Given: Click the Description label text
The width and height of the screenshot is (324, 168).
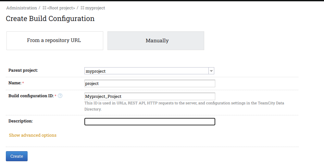Looking at the screenshot, I should tap(20, 121).
